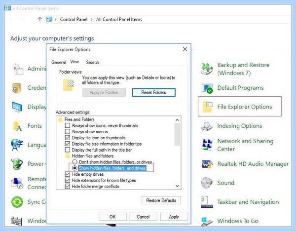Click the Apply to Folders button

tap(104, 93)
